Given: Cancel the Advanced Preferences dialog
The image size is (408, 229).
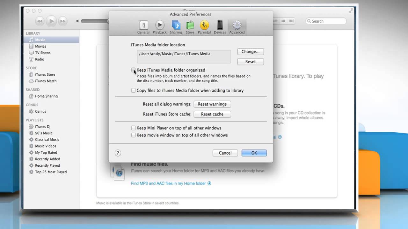Looking at the screenshot, I should (225, 153).
